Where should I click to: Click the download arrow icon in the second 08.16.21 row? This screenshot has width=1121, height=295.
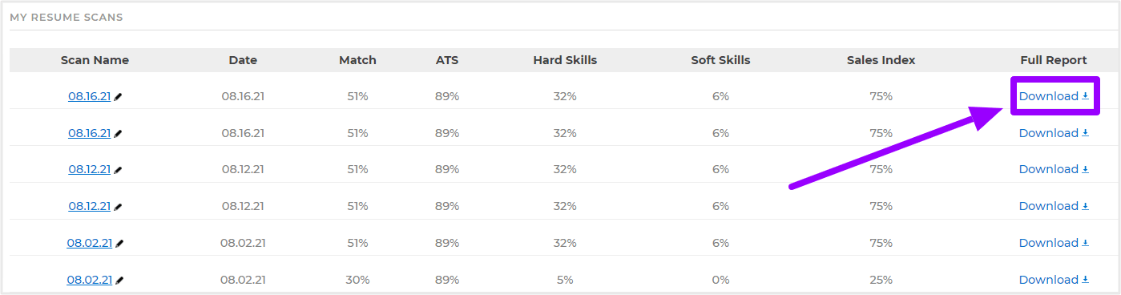pyautogui.click(x=1086, y=133)
